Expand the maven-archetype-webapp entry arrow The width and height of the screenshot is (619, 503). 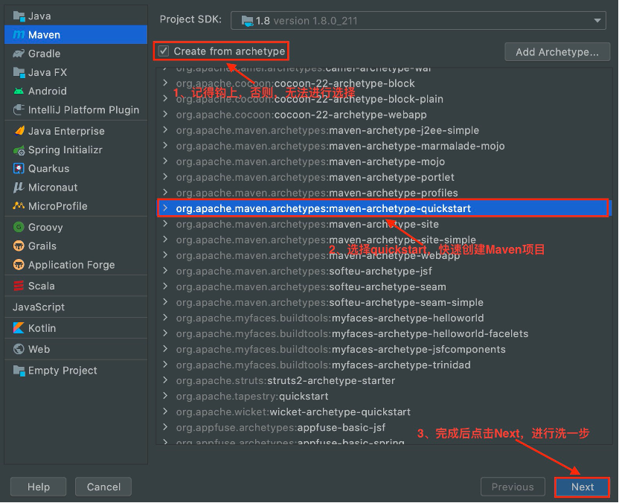pos(165,255)
